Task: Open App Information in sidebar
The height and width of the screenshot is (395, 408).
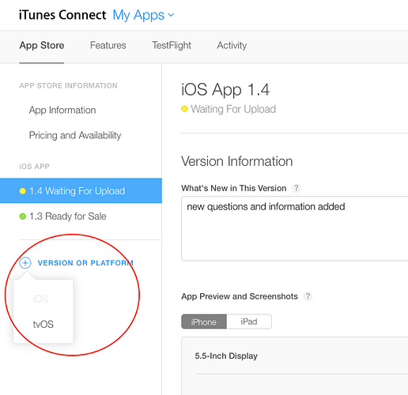Action: [x=62, y=110]
